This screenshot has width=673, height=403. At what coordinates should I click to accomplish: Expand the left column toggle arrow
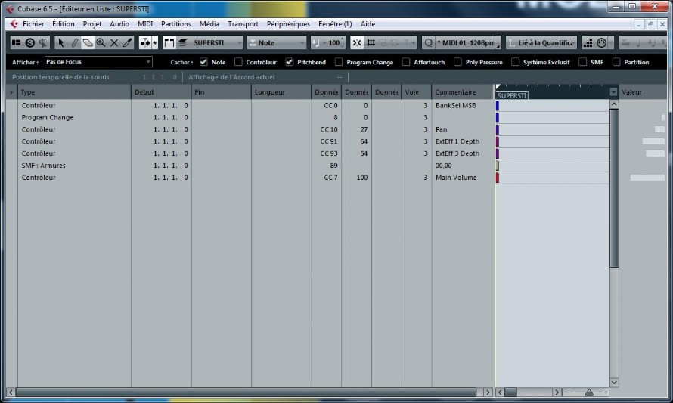[11, 92]
